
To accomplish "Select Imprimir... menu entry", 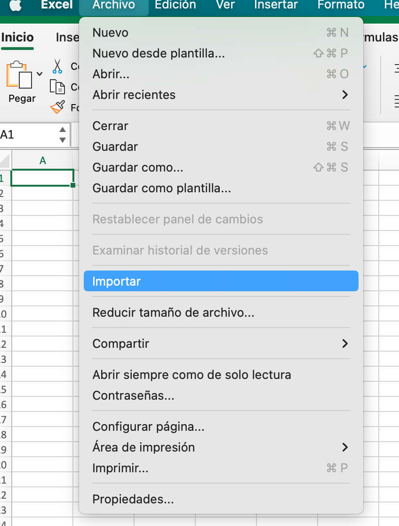I will (221, 468).
